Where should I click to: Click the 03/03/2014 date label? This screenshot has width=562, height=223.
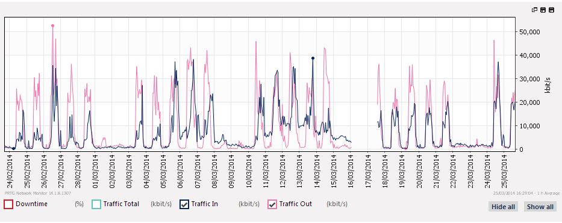[x=130, y=171]
